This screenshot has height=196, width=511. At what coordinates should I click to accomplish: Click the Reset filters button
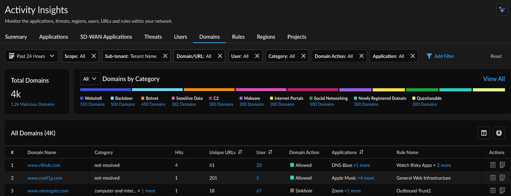tap(496, 56)
